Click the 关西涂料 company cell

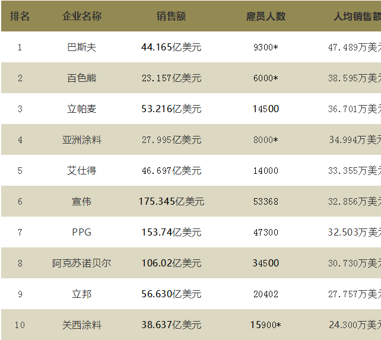[x=82, y=325]
